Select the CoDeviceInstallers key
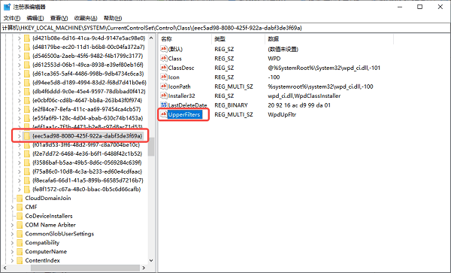Viewport: 451px width, 273px height. [x=49, y=216]
